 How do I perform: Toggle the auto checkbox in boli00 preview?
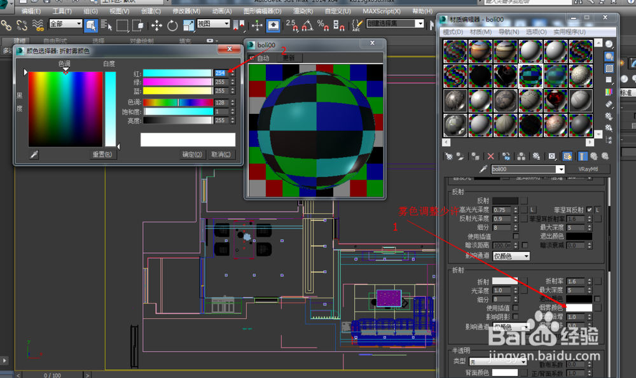(251, 58)
